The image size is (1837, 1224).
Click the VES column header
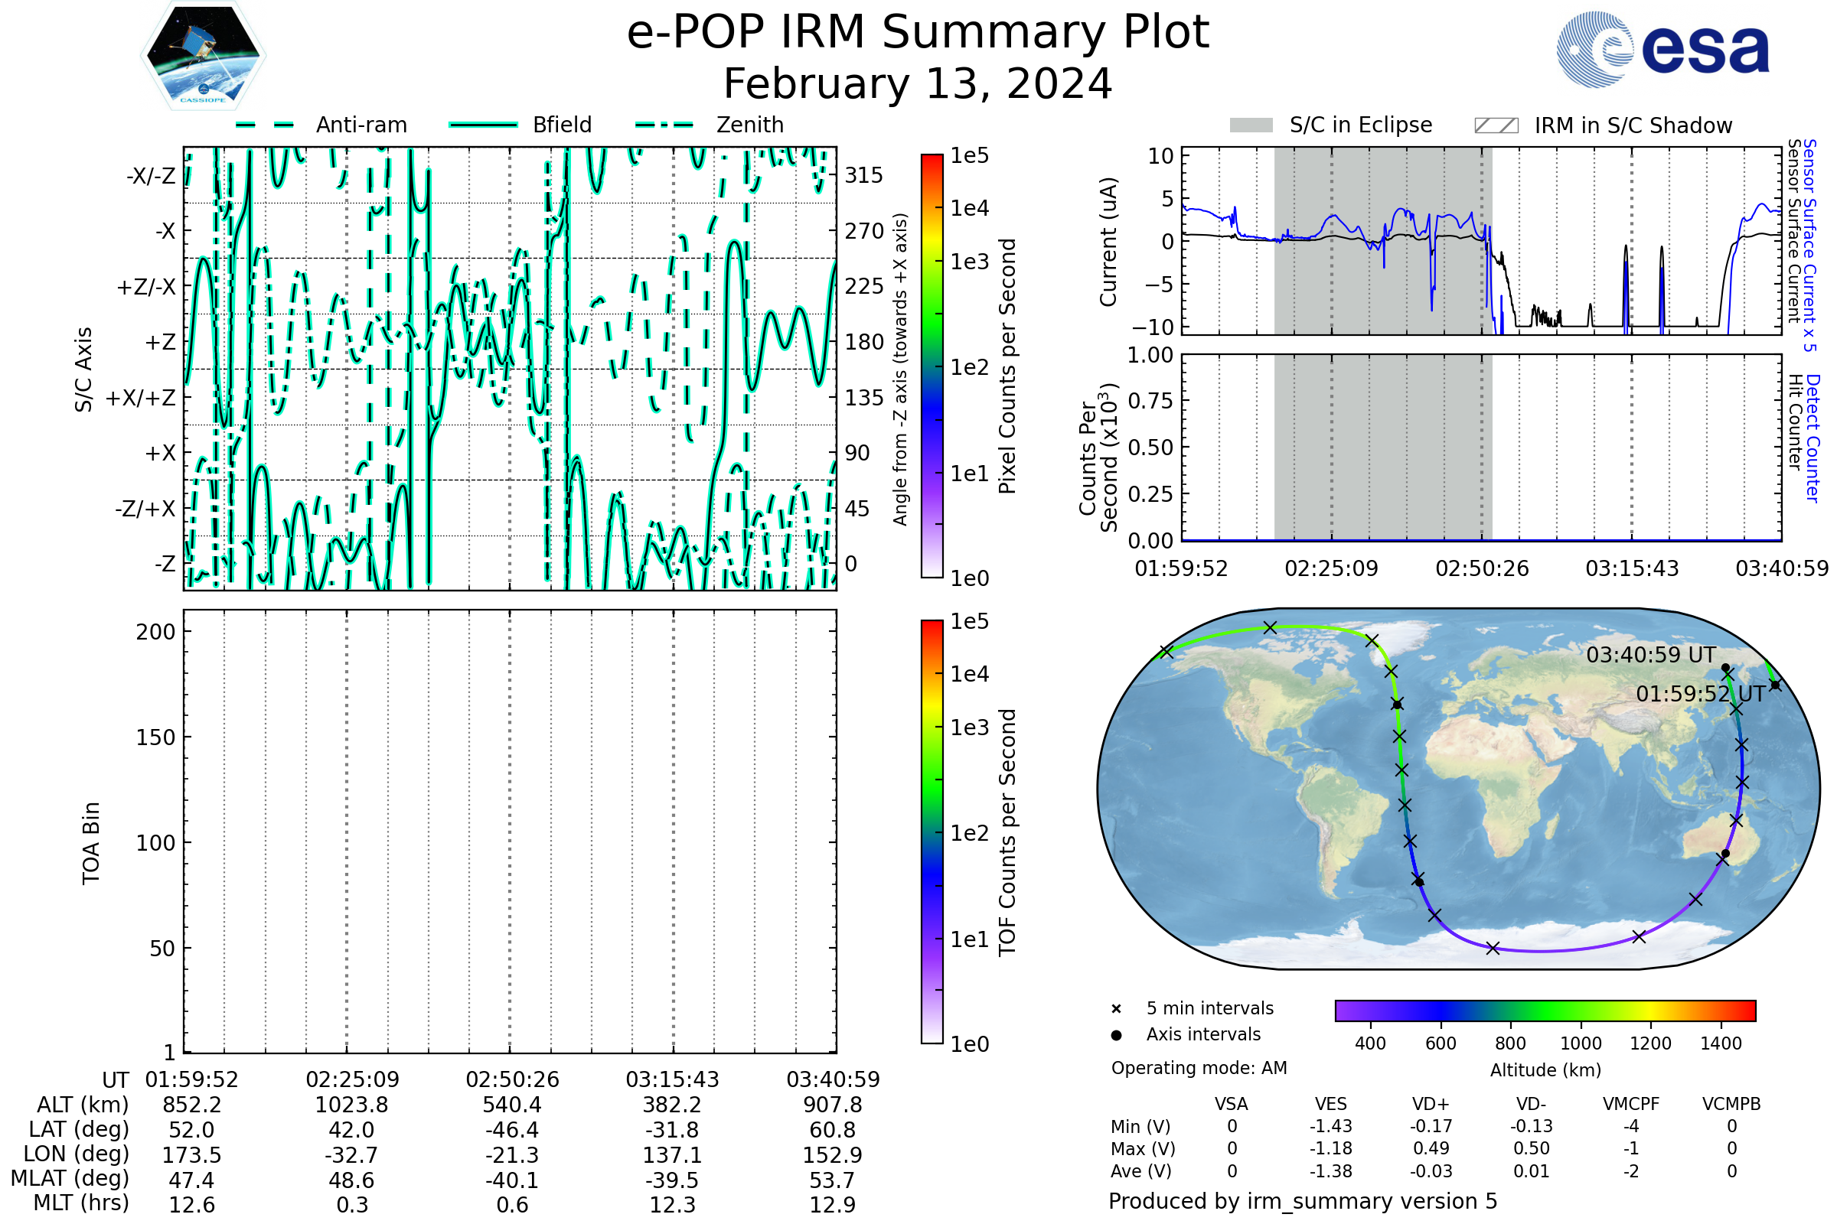click(x=1330, y=1104)
